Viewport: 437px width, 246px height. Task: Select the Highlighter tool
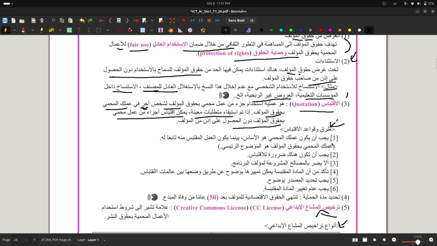[x=42, y=30]
